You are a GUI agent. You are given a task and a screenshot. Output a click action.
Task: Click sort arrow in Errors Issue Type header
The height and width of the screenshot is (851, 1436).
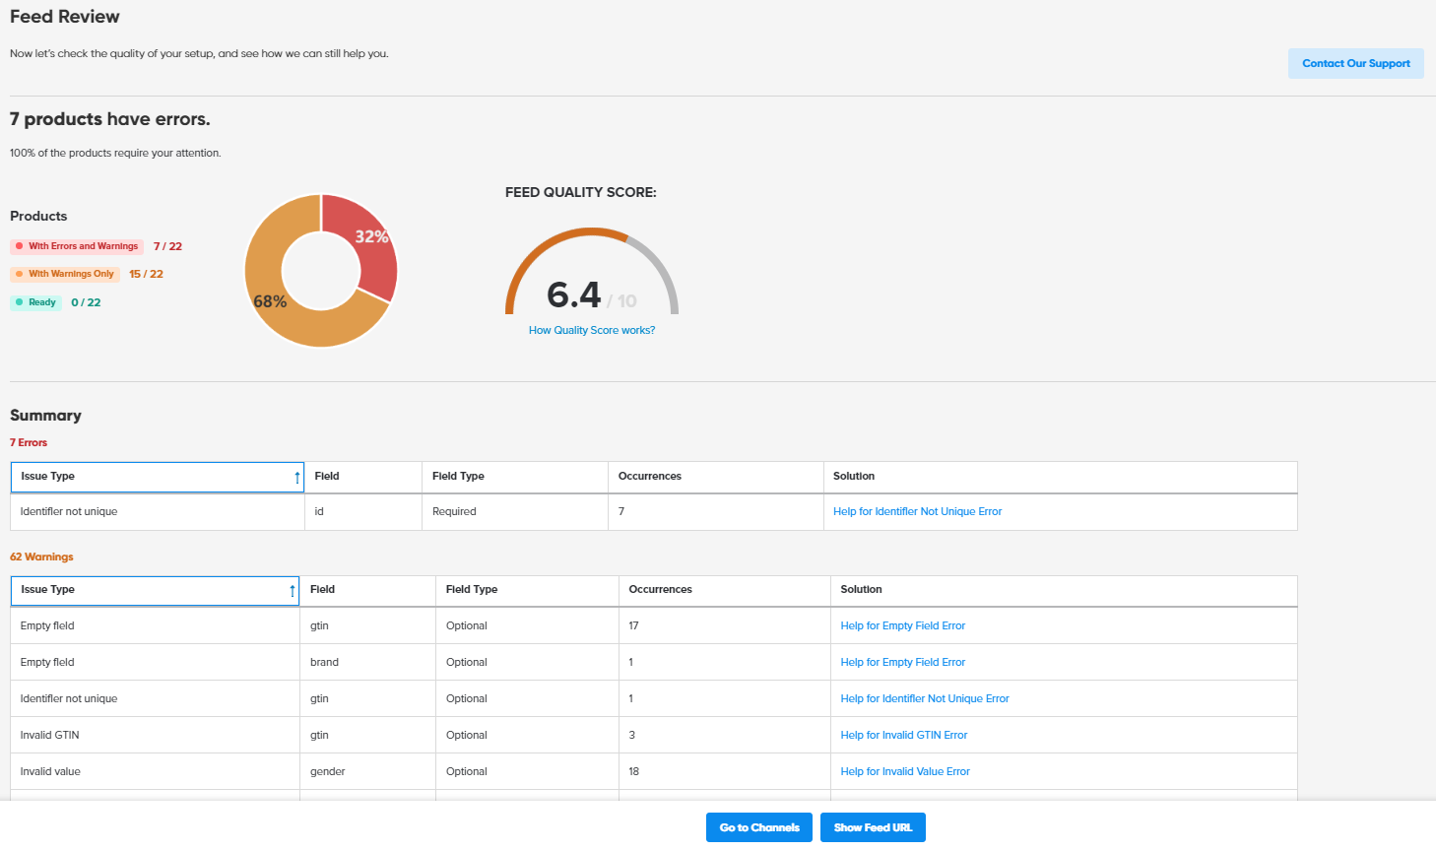tap(296, 478)
